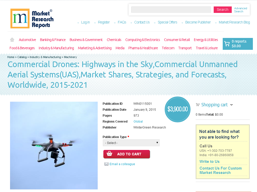Click the Home icon in navigation bar
The width and height of the screenshot is (257, 192).
coord(12,39)
